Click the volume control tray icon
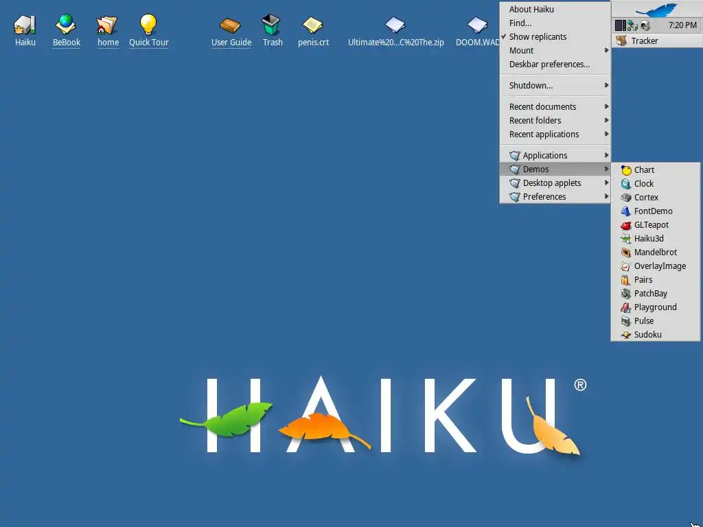The image size is (703, 527). tap(645, 25)
